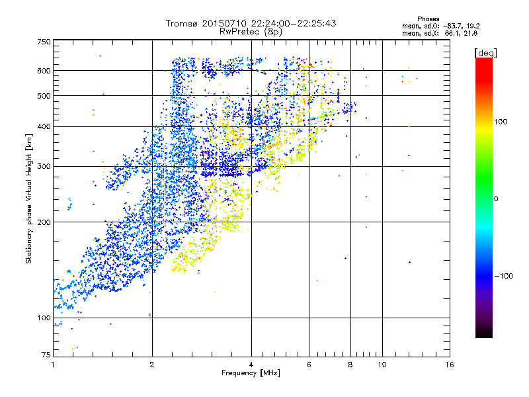Click the black bottom of the colorbar
529x397 pixels.
tap(484, 333)
